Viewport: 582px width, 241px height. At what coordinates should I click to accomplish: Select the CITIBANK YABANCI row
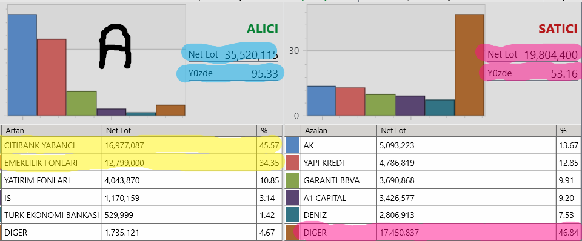[x=141, y=145]
